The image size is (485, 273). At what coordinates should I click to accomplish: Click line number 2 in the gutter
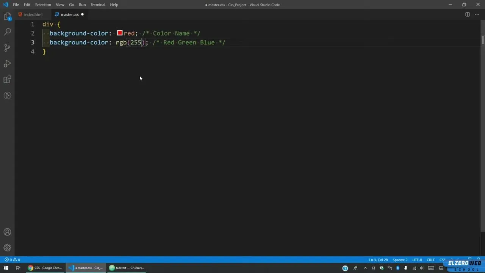click(x=33, y=33)
